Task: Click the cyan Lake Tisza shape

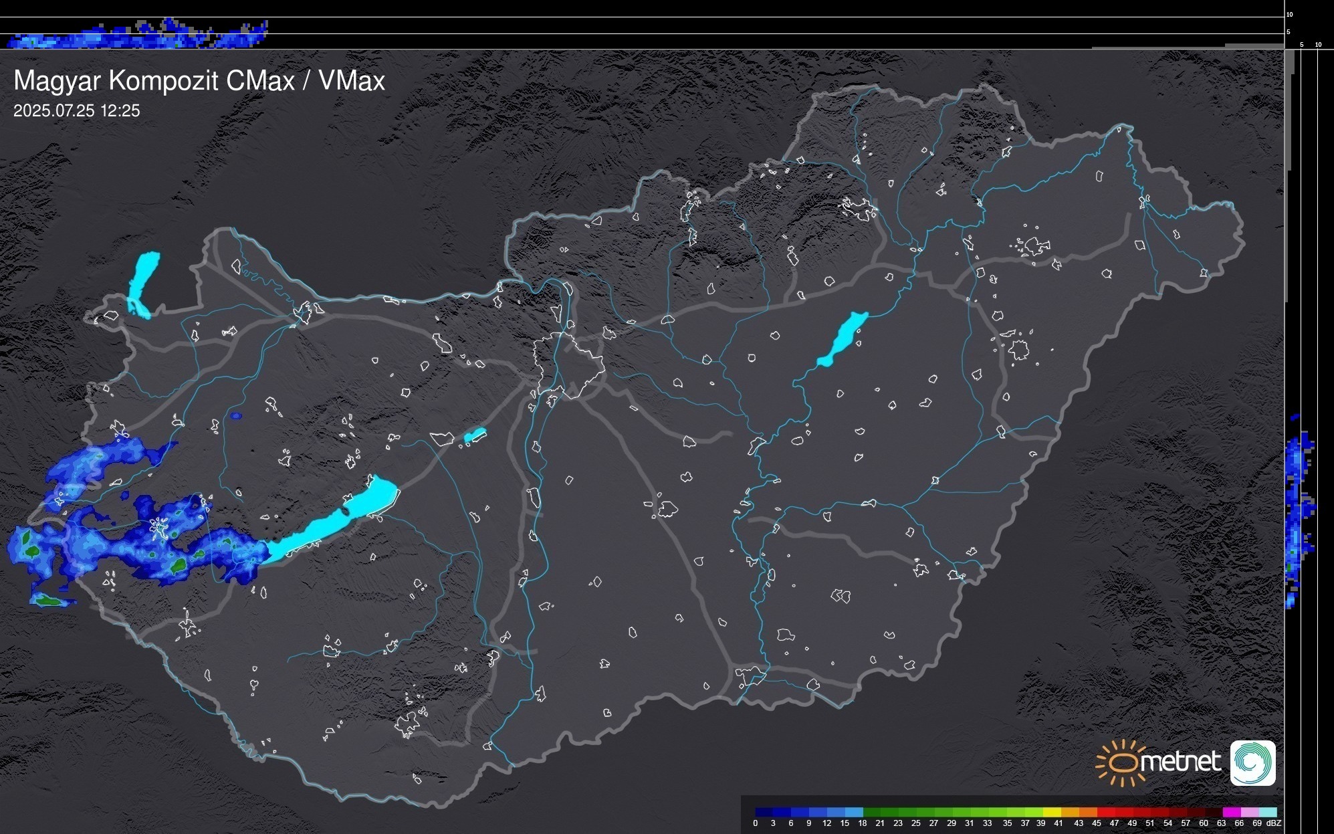Action: (x=844, y=338)
